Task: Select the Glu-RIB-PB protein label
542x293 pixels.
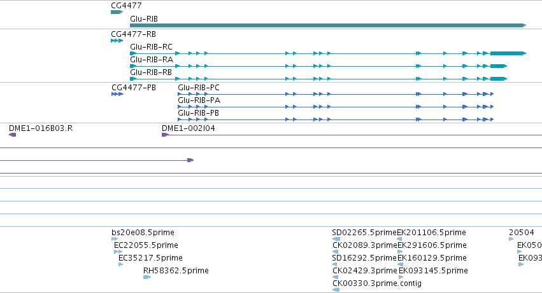Action: pos(199,113)
